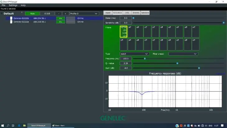Click Online status of Genelec-82222b
The height and width of the screenshot is (128, 227).
(x=80, y=18)
